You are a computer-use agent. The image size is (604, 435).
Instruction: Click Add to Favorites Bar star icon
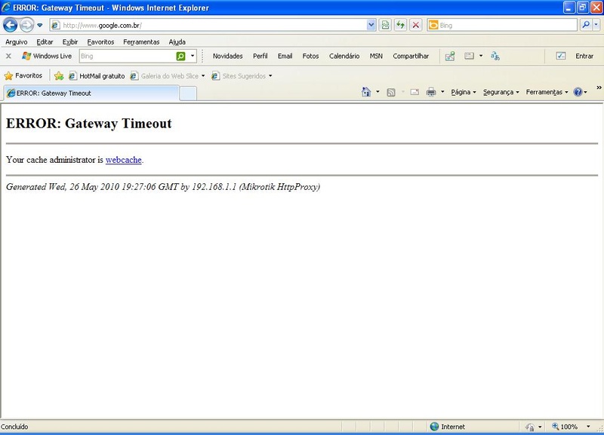click(x=59, y=76)
